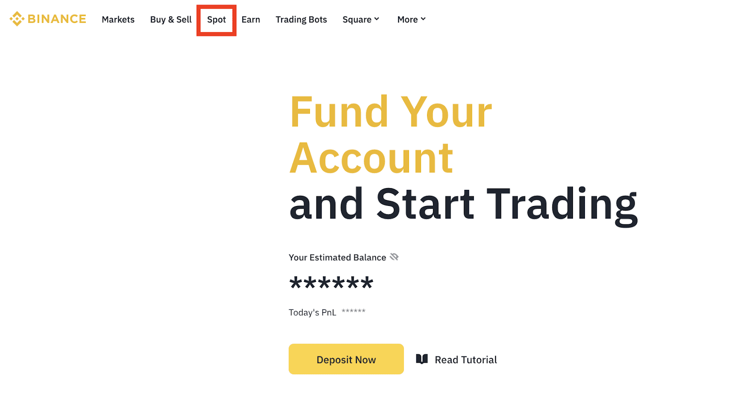Expand the chevron beside More
The width and height of the screenshot is (737, 394).
pos(423,19)
